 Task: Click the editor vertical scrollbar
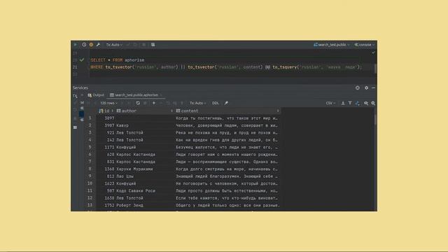(x=375, y=69)
